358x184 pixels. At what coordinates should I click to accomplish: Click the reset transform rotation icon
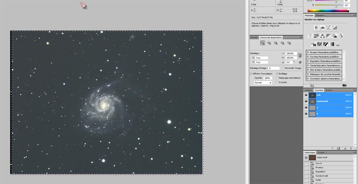(300, 62)
